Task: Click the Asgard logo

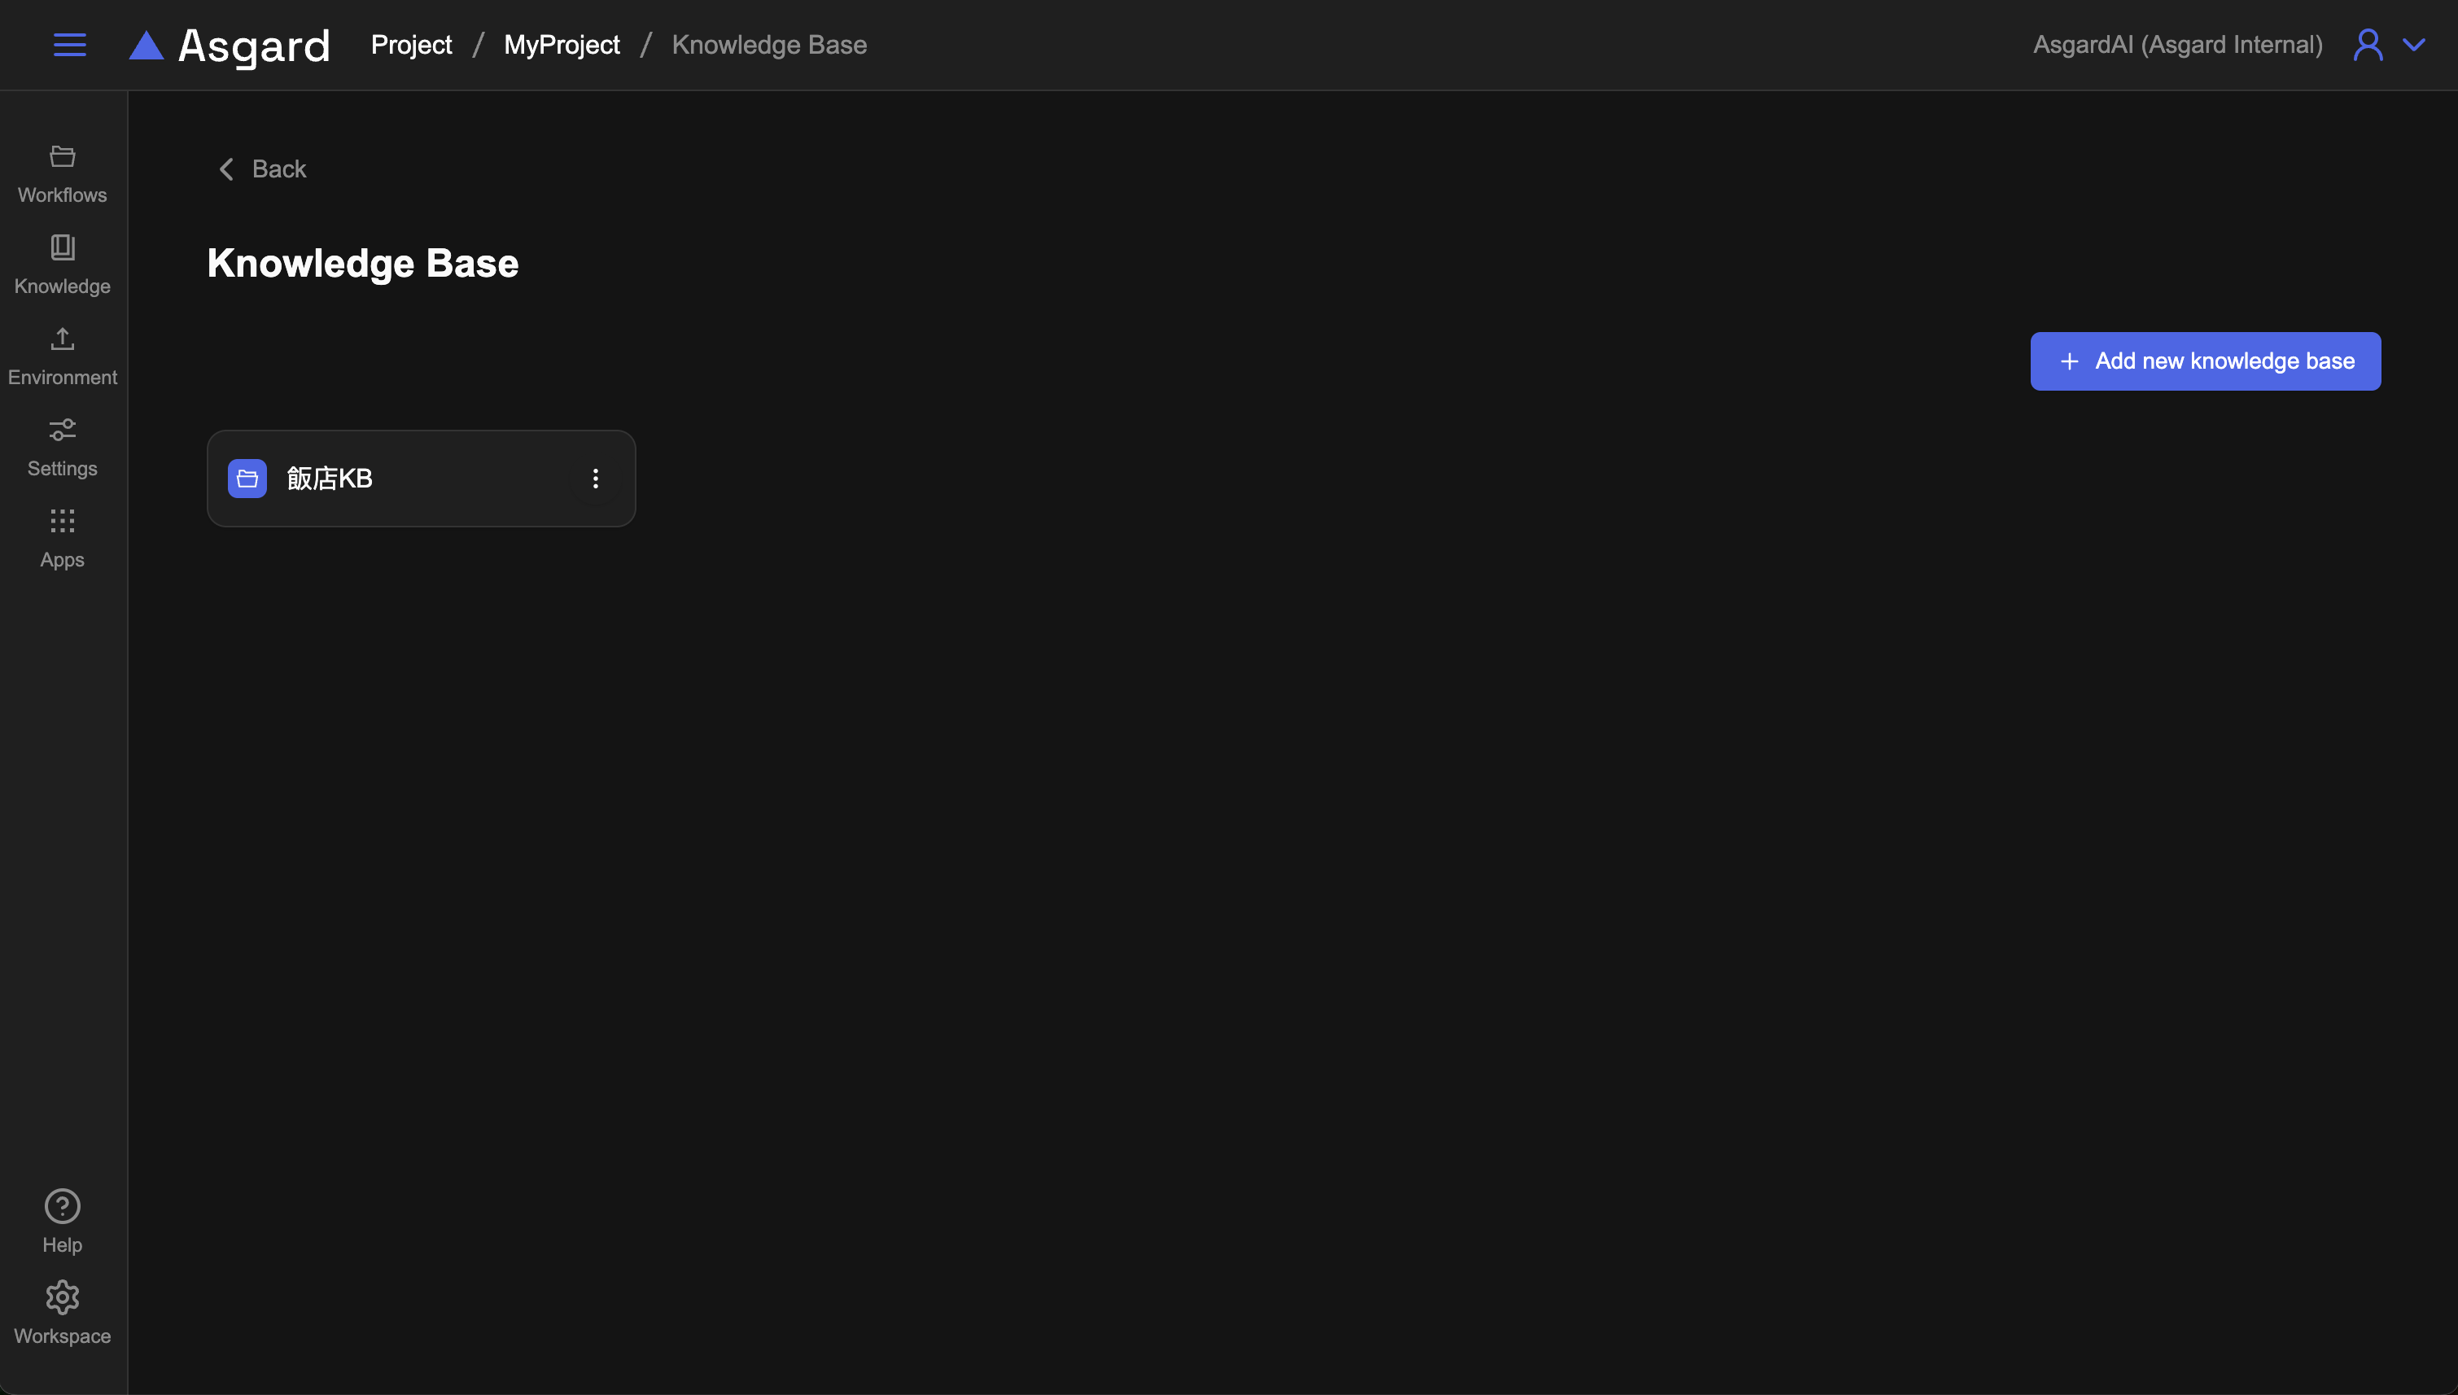Action: (x=230, y=45)
